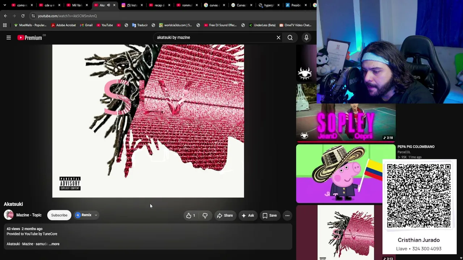Clear the search box with the X

pyautogui.click(x=279, y=38)
